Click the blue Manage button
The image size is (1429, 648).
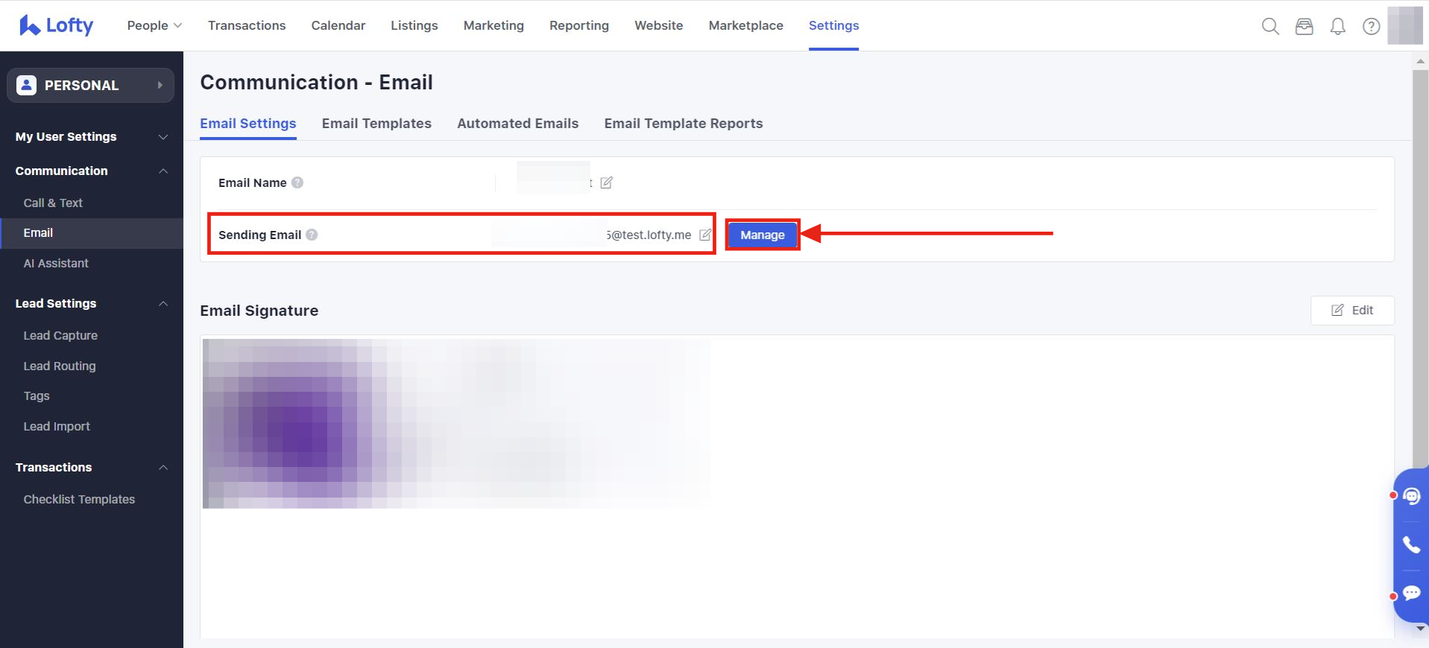762,235
